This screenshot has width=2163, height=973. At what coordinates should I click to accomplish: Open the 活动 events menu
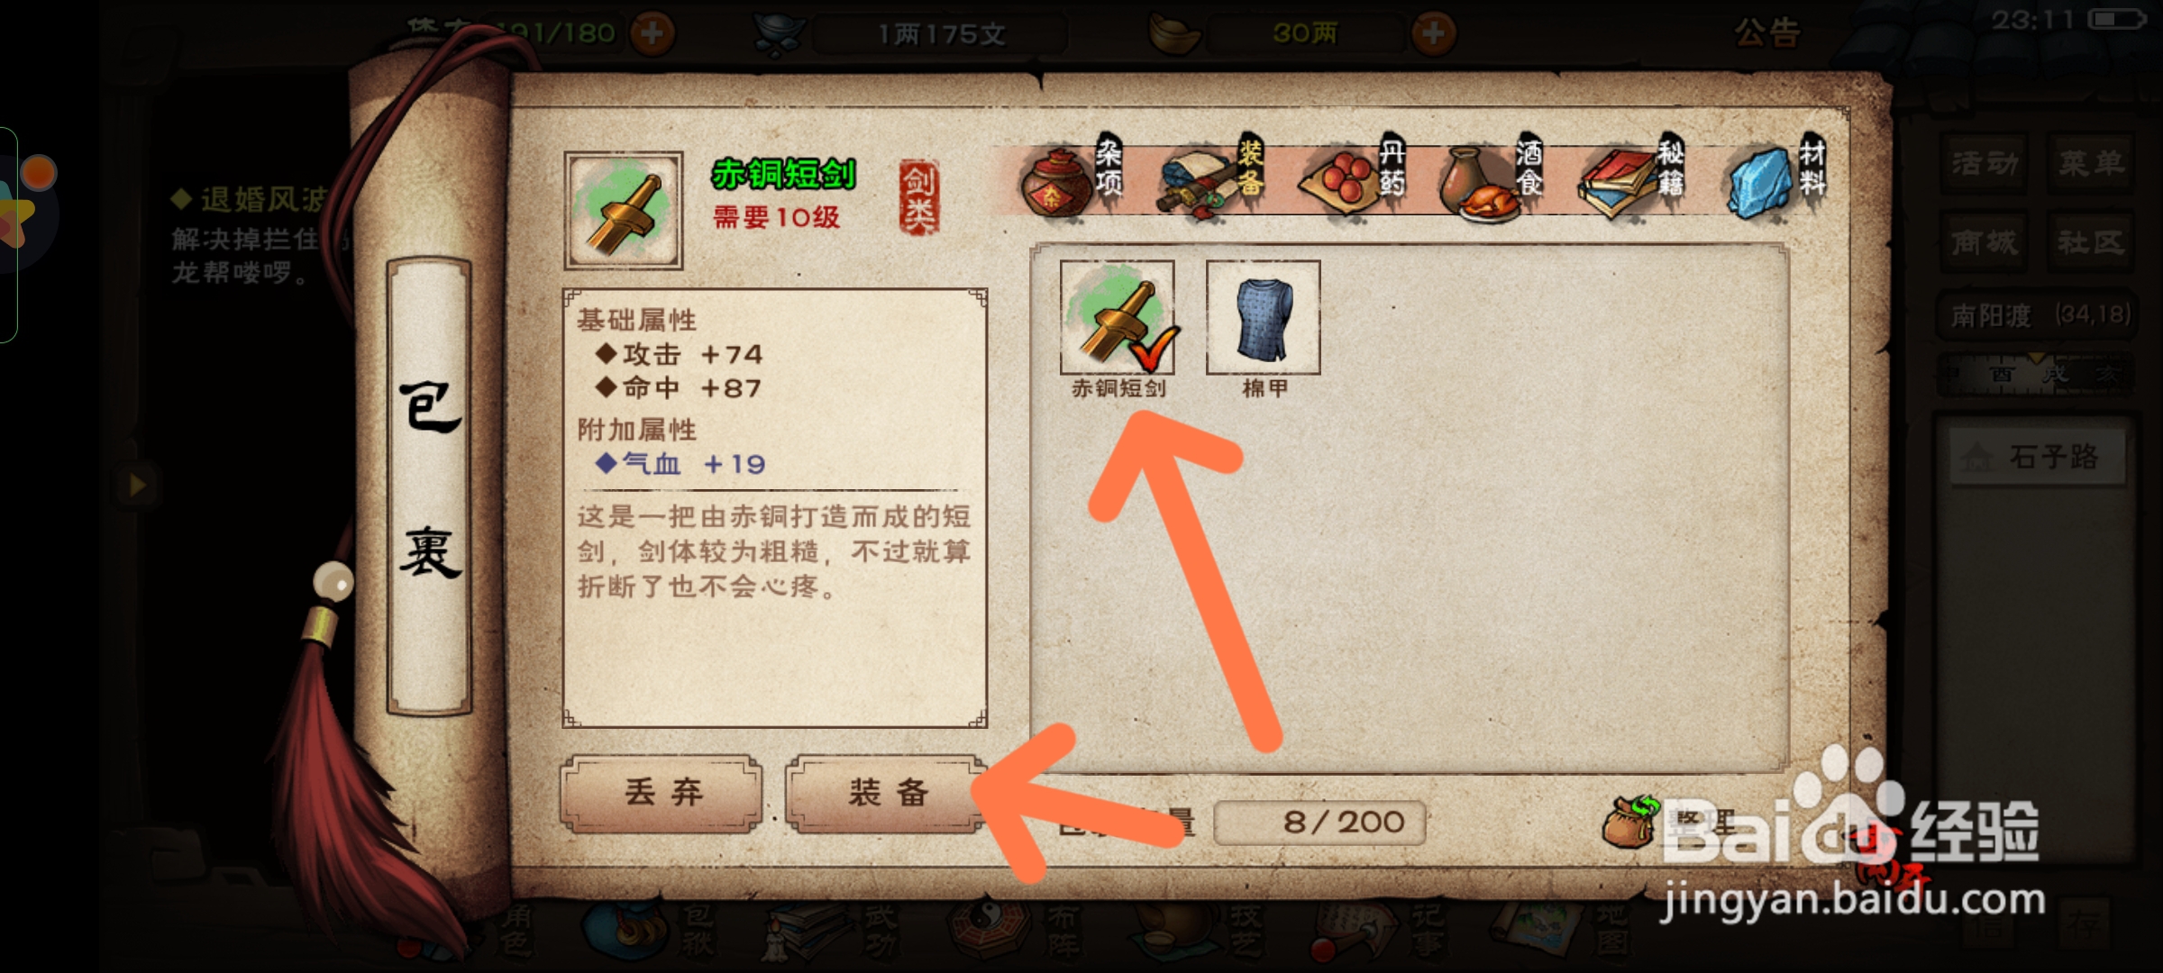pos(1984,163)
